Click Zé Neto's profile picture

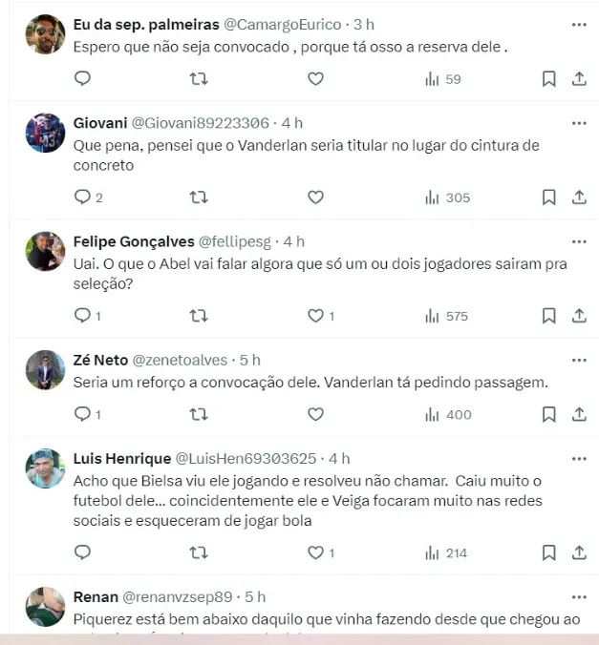pos(45,370)
